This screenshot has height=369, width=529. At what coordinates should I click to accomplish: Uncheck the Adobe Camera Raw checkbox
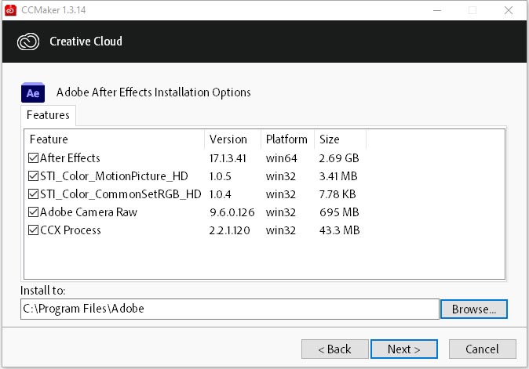pos(33,212)
